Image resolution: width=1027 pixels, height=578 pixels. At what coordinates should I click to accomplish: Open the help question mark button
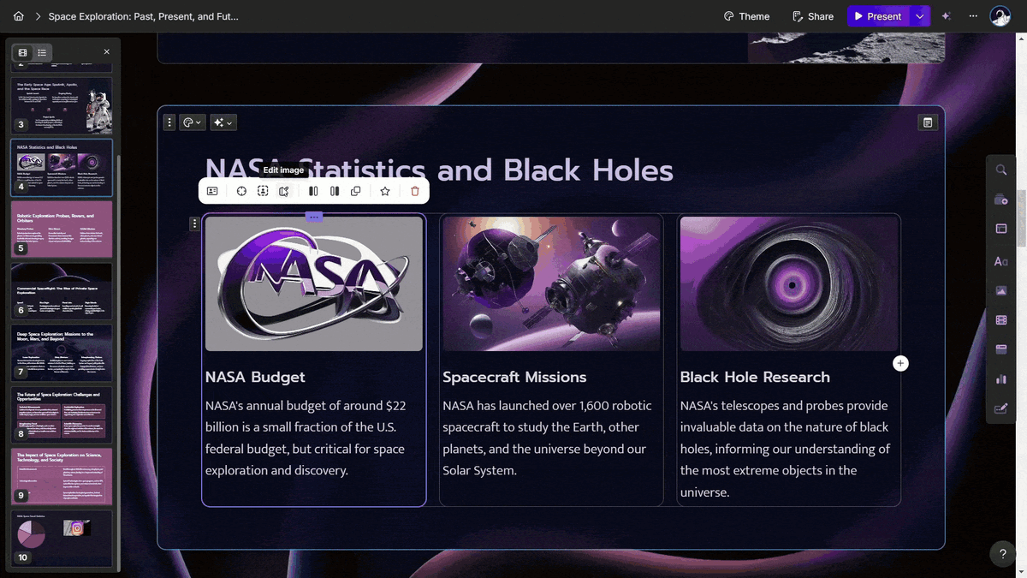click(1003, 554)
